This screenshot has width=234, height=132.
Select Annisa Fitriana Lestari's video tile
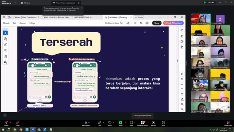pos(201,19)
